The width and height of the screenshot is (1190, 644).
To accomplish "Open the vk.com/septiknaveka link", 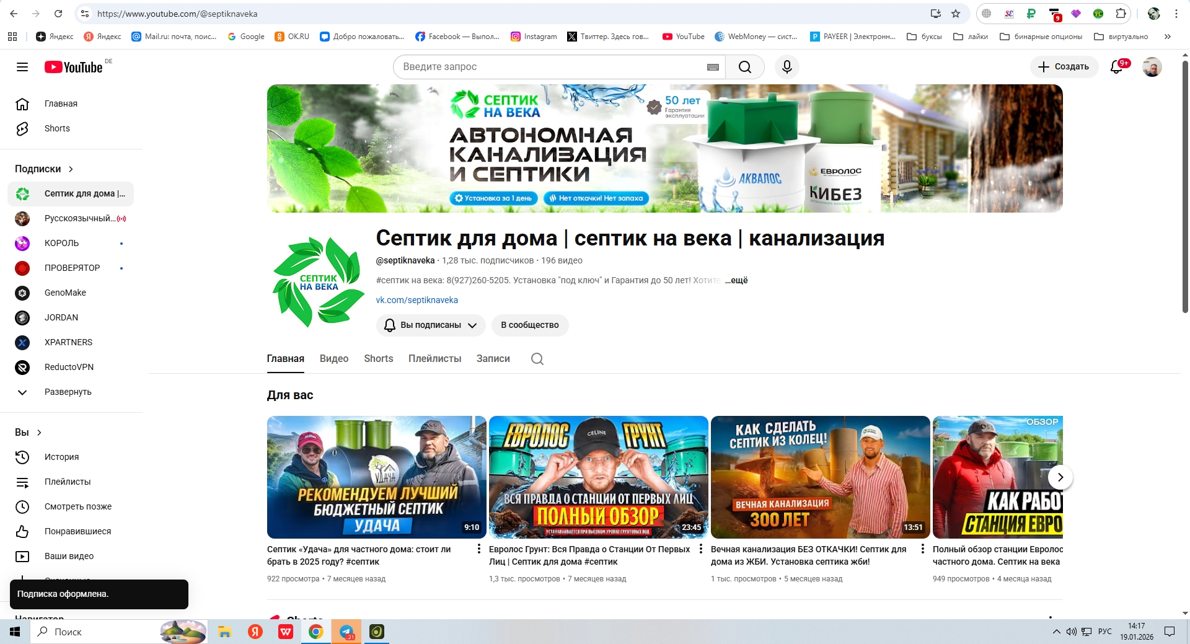I will 416,300.
